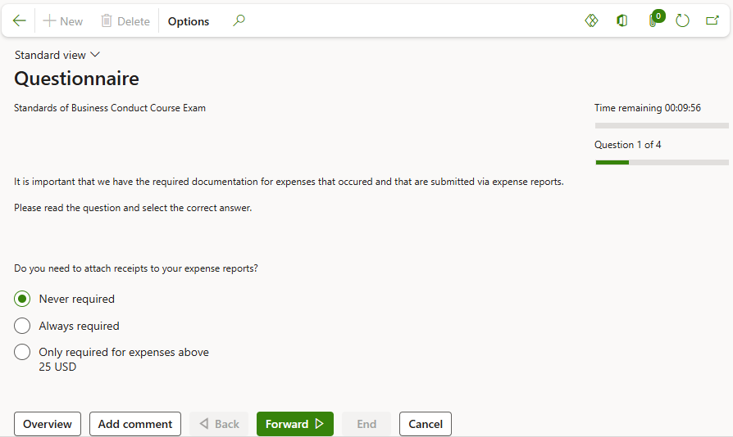Open the attachments paperclip icon
Screen dimensions: 733x437
653,21
